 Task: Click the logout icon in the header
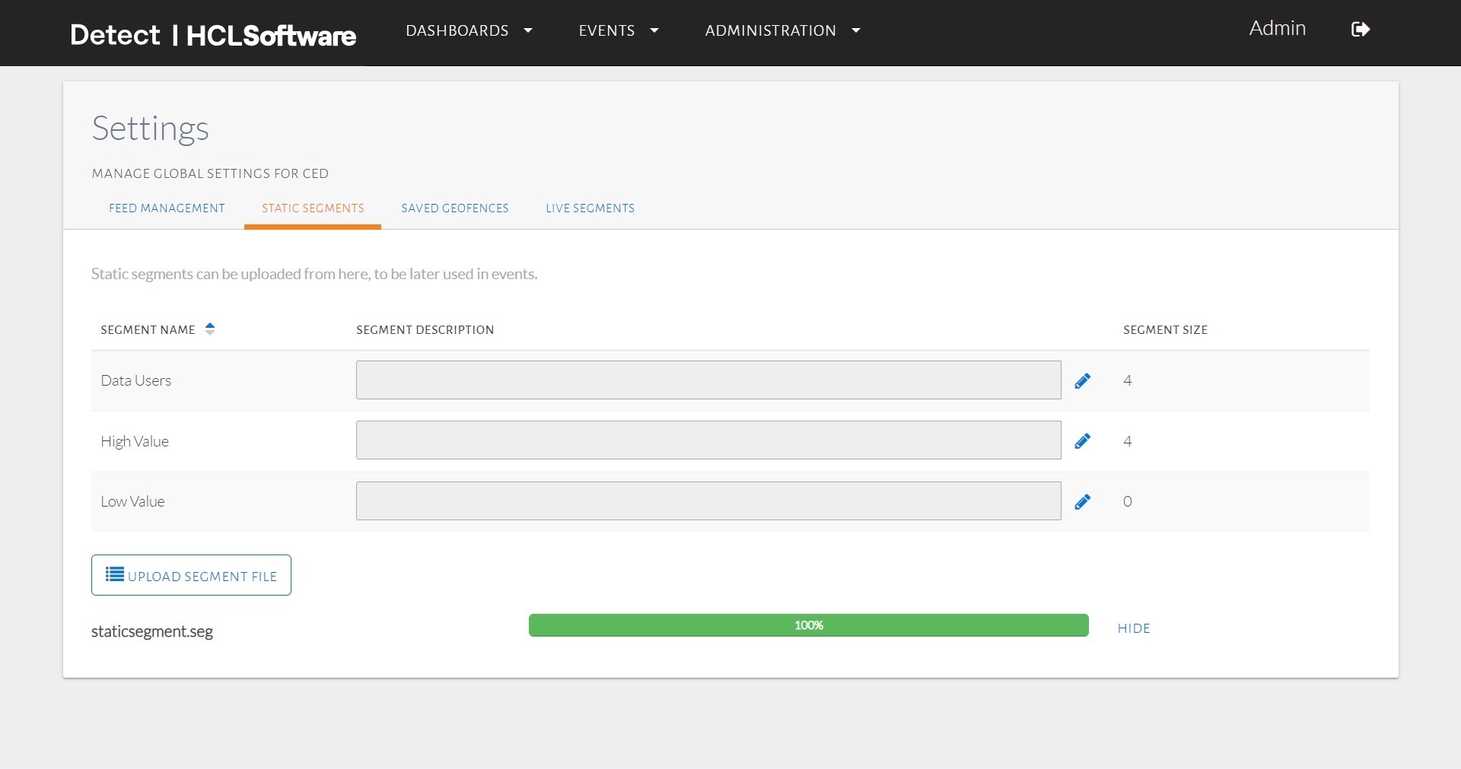point(1361,30)
